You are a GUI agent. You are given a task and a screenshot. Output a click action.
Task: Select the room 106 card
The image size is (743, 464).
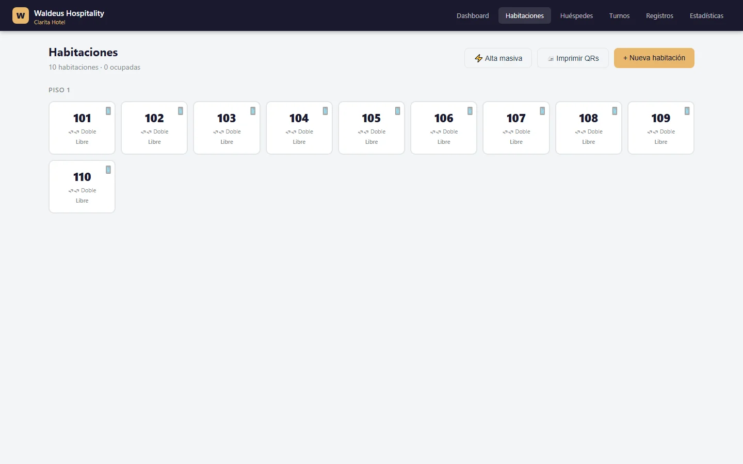pyautogui.click(x=444, y=128)
